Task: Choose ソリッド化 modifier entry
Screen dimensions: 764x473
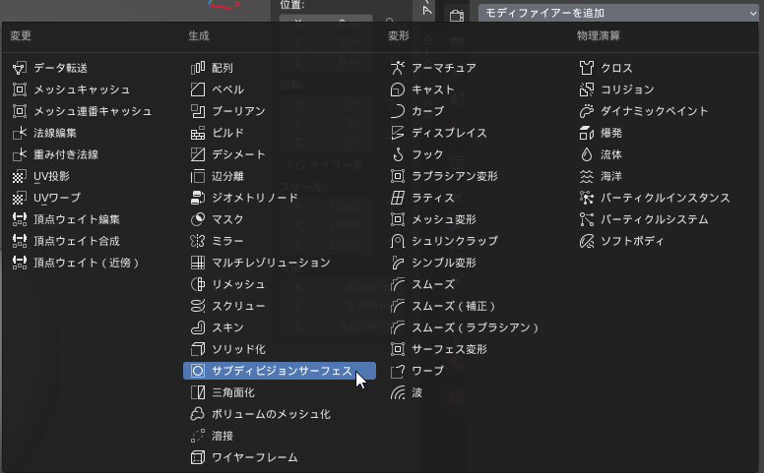Action: (238, 349)
